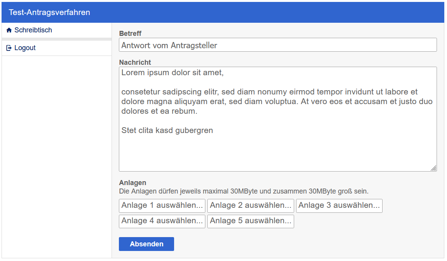Click the Nachricht field label
This screenshot has width=447, height=261.
tap(135, 62)
